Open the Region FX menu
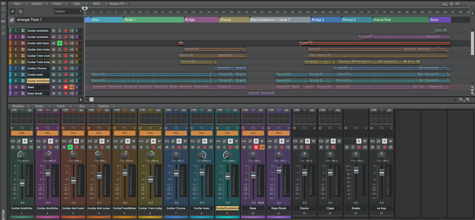 tap(118, 4)
